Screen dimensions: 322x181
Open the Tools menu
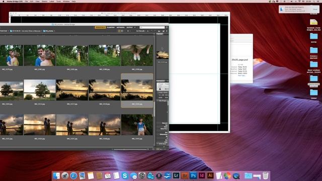coord(58,1)
